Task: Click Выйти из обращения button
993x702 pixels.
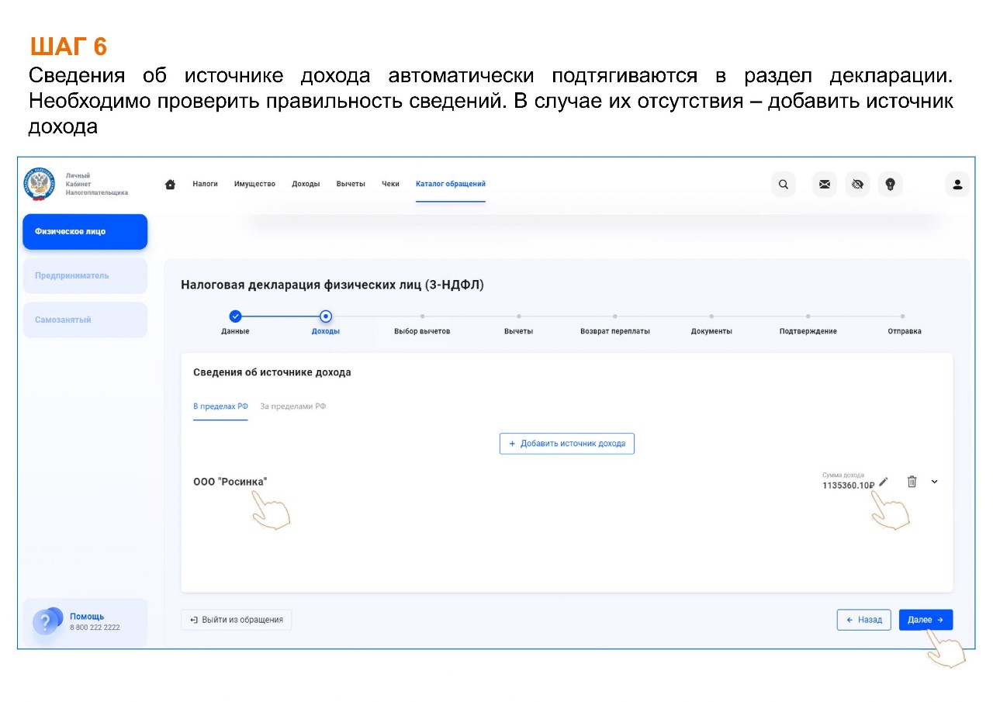Action: click(x=237, y=620)
